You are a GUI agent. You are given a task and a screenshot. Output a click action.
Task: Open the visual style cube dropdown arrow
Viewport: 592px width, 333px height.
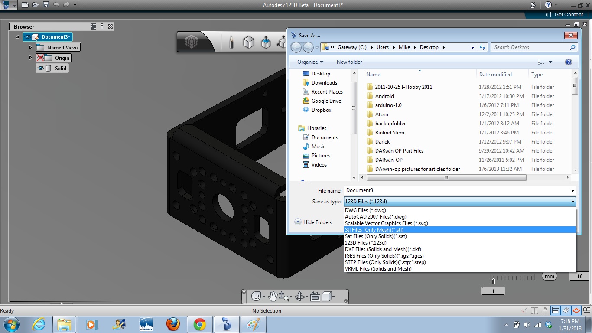point(333,297)
